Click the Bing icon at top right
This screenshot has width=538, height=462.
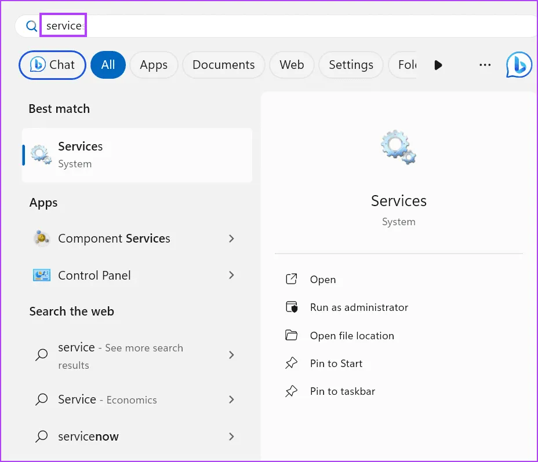tap(519, 65)
